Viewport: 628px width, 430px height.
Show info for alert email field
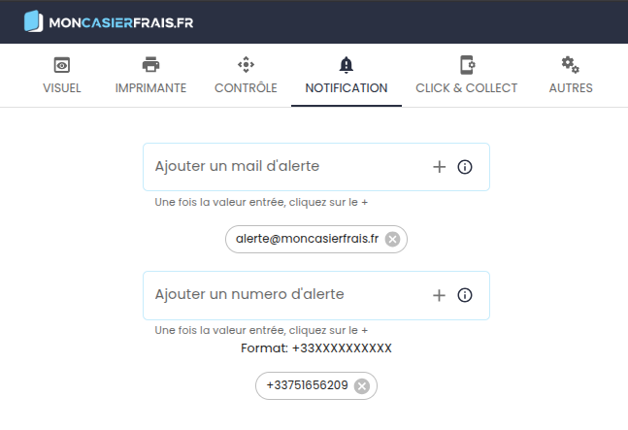pos(465,167)
